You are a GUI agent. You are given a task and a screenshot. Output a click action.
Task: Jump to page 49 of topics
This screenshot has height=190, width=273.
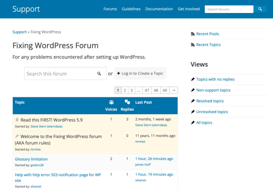pyautogui.click(x=165, y=90)
